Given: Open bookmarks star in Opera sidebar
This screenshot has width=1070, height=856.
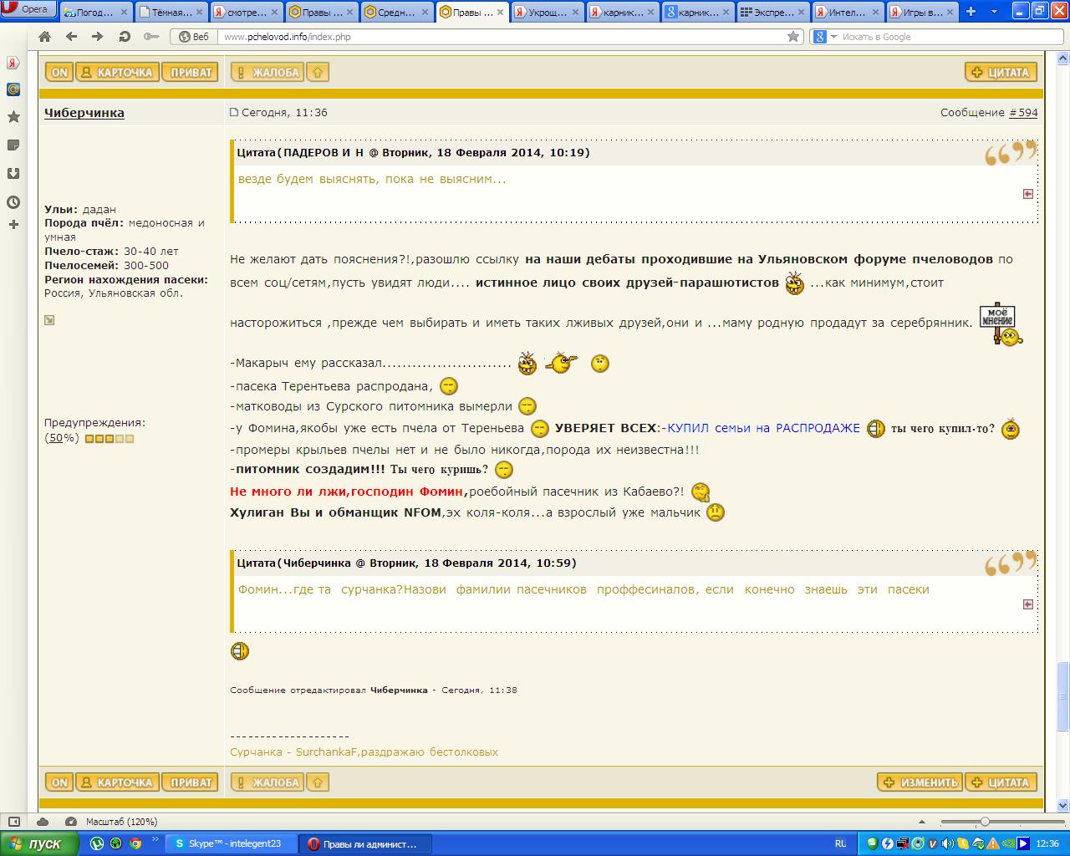Looking at the screenshot, I should 13,117.
